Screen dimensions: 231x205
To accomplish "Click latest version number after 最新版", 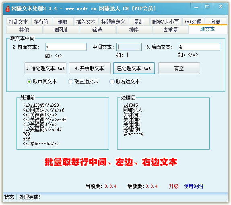I will click(151, 186).
